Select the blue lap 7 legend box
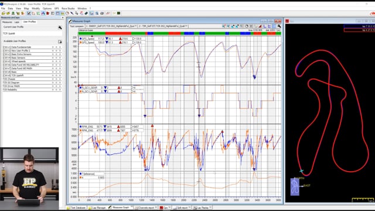This screenshot has height=211, width=375. (359, 26)
